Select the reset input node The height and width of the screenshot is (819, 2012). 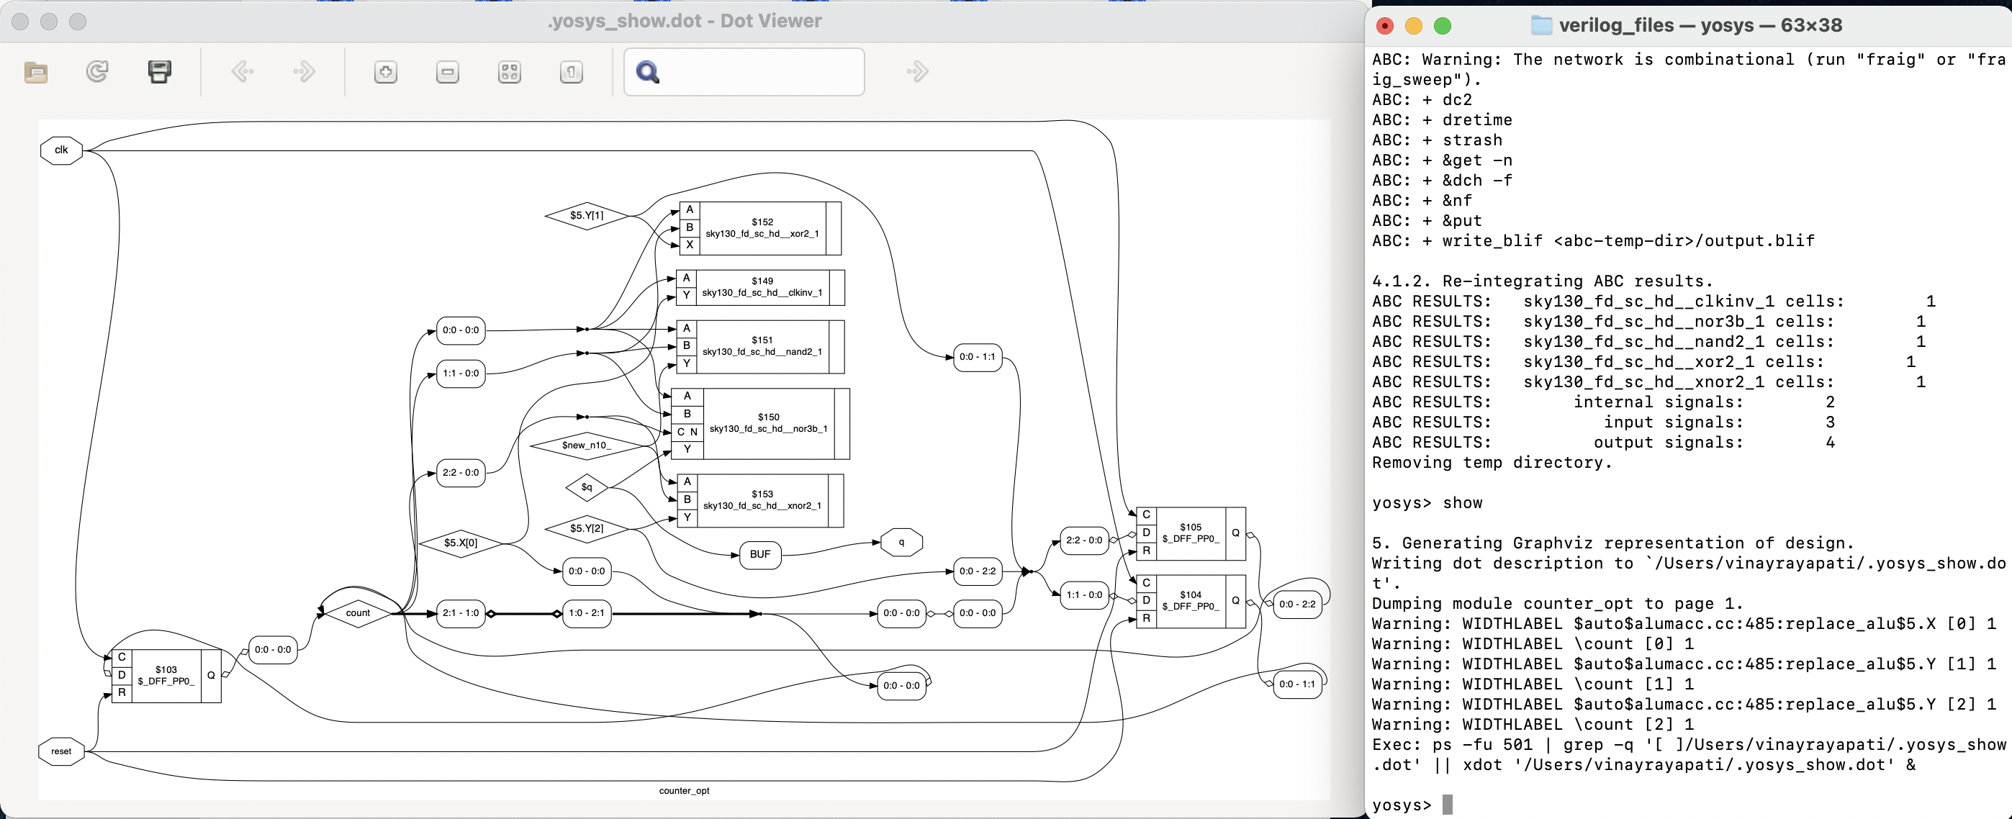pyautogui.click(x=60, y=751)
